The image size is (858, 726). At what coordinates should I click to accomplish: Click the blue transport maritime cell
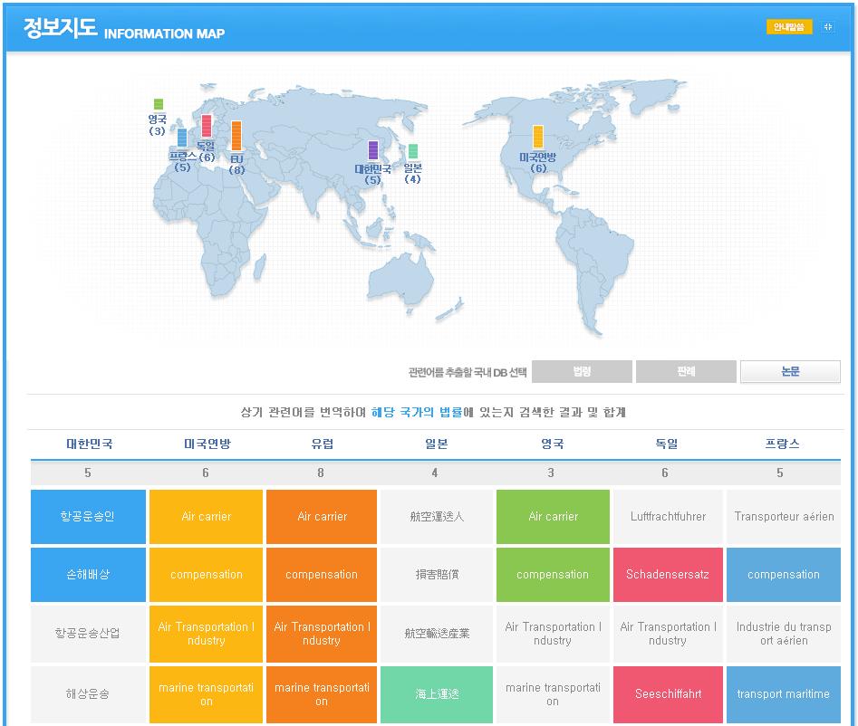[783, 694]
